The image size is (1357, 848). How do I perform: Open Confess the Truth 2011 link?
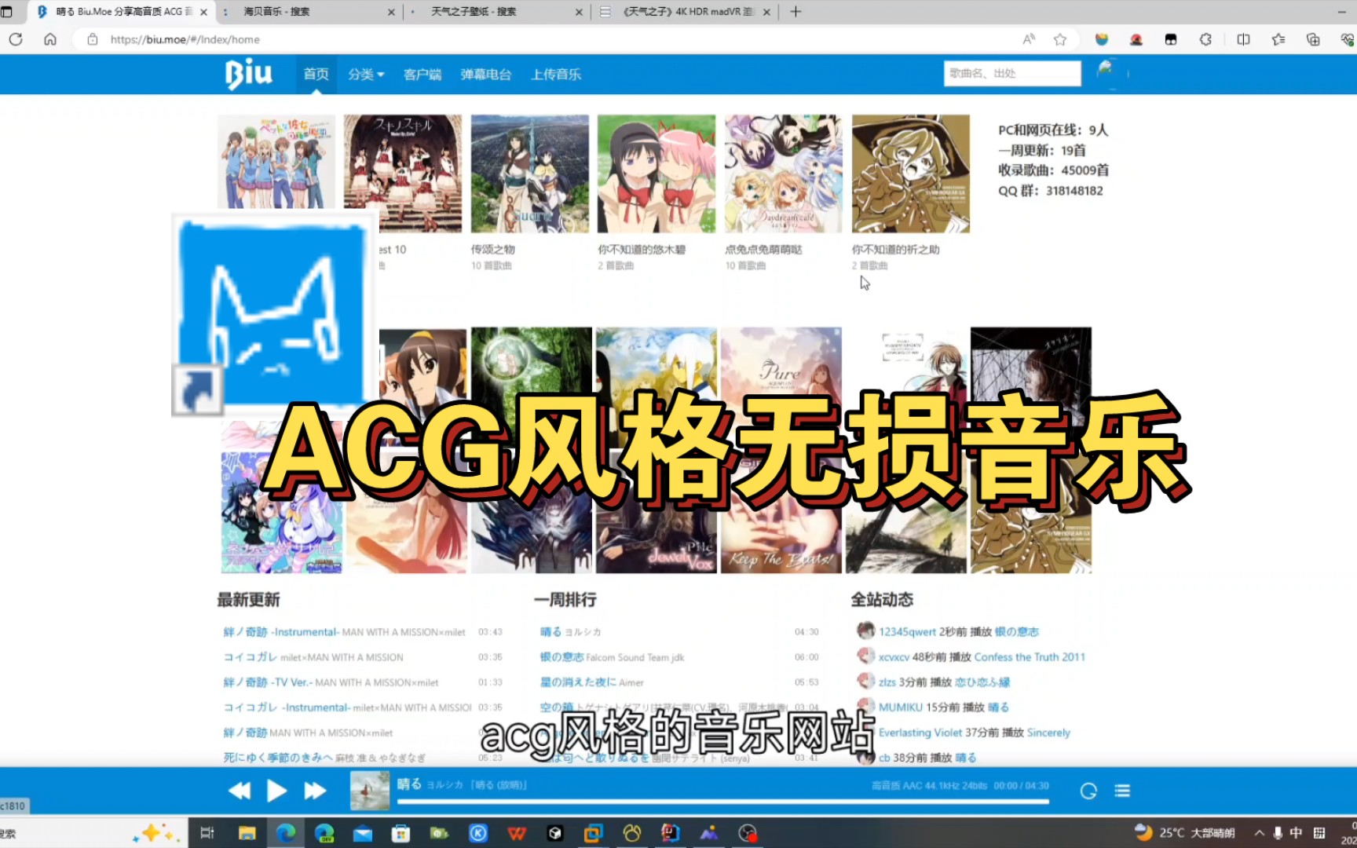click(x=1030, y=657)
